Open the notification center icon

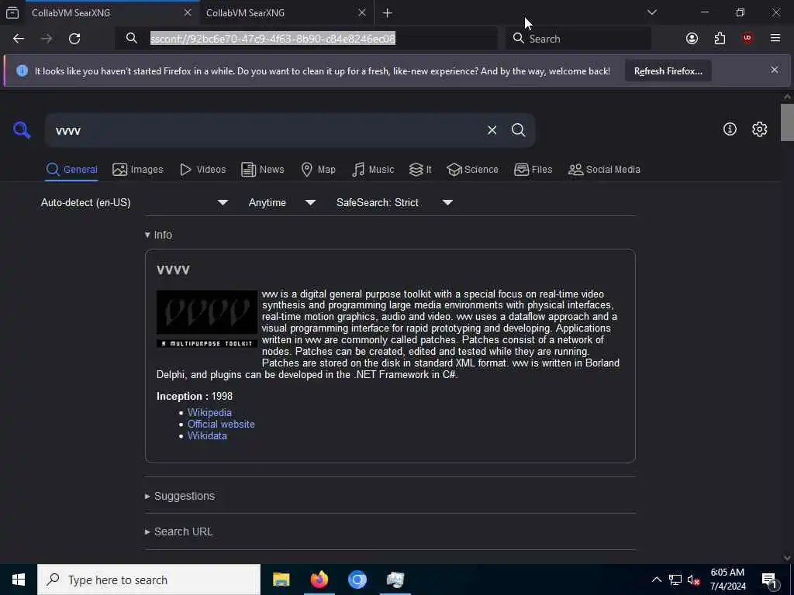[769, 580]
